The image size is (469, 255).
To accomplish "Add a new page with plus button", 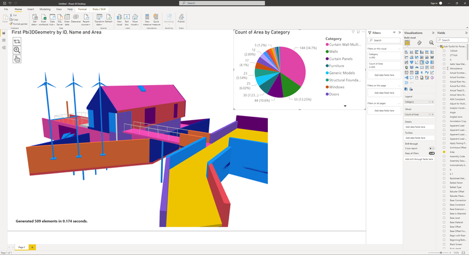I will point(32,247).
